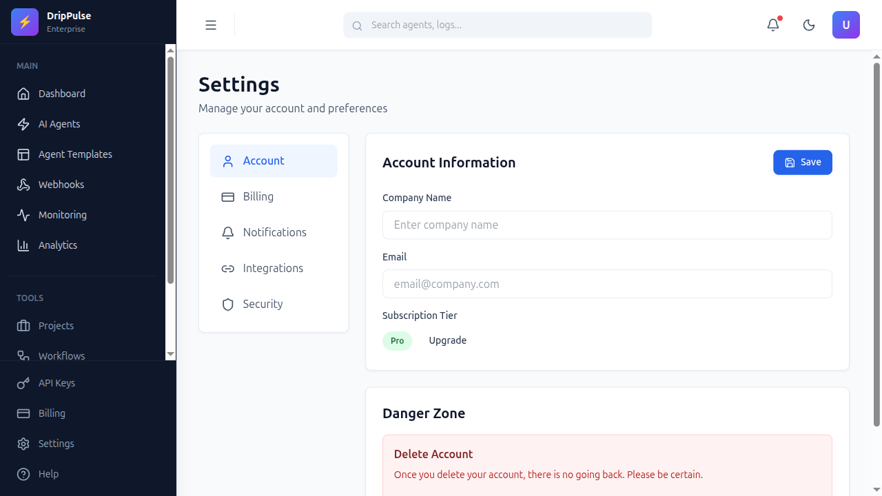
Task: Navigate to Webhooks
Action: tap(83, 185)
